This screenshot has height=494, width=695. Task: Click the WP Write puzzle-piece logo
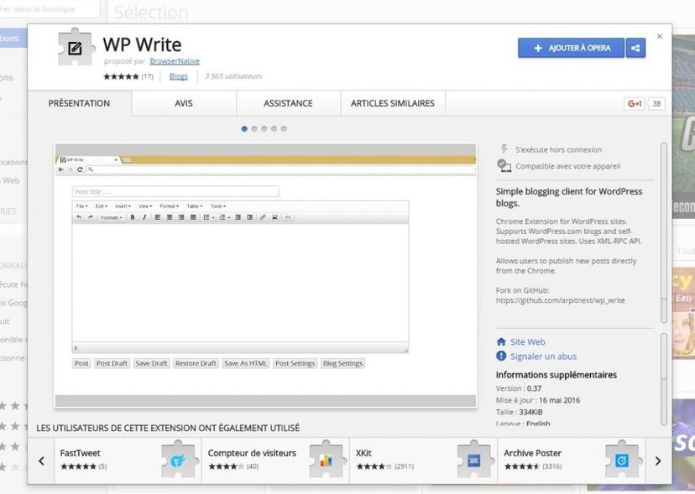75,47
